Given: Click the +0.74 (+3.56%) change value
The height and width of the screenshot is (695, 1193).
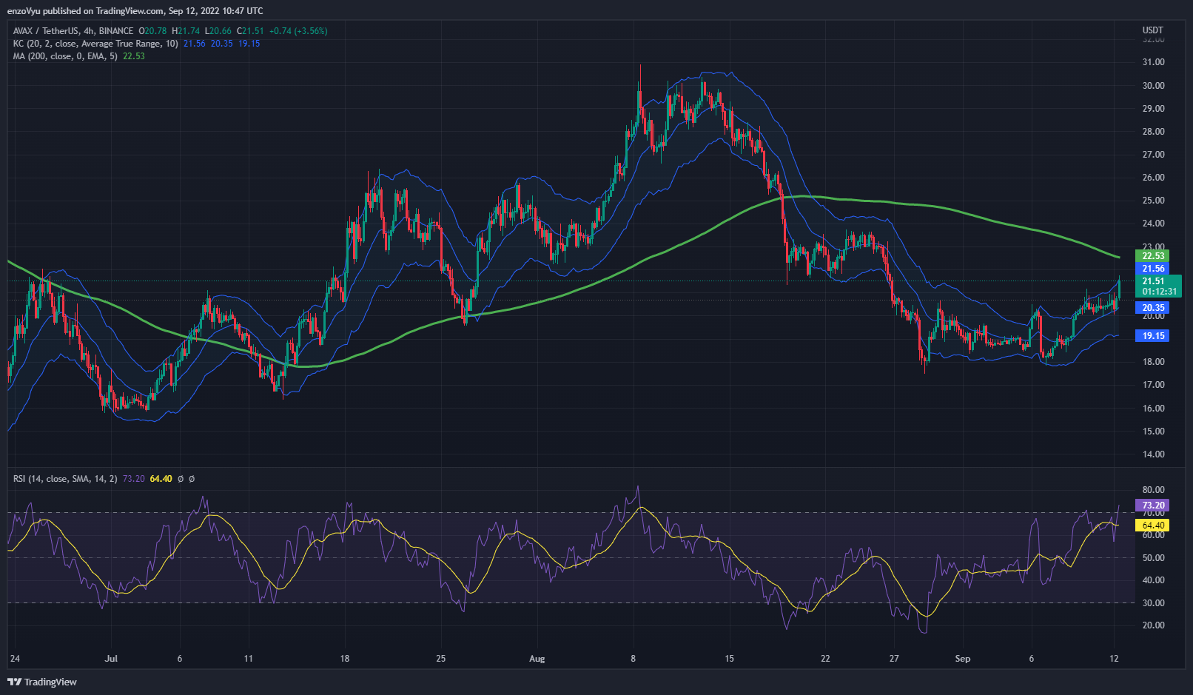Looking at the screenshot, I should click(298, 31).
